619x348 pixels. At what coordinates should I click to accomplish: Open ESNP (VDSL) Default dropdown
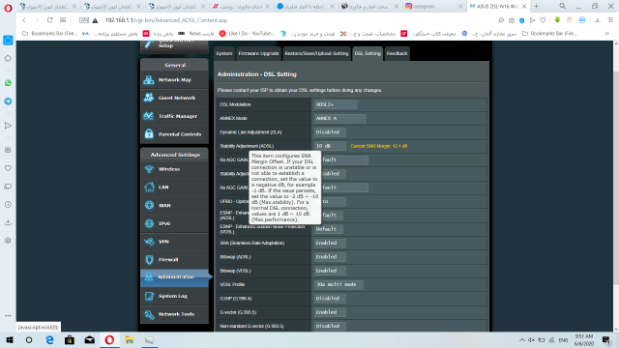[329, 229]
